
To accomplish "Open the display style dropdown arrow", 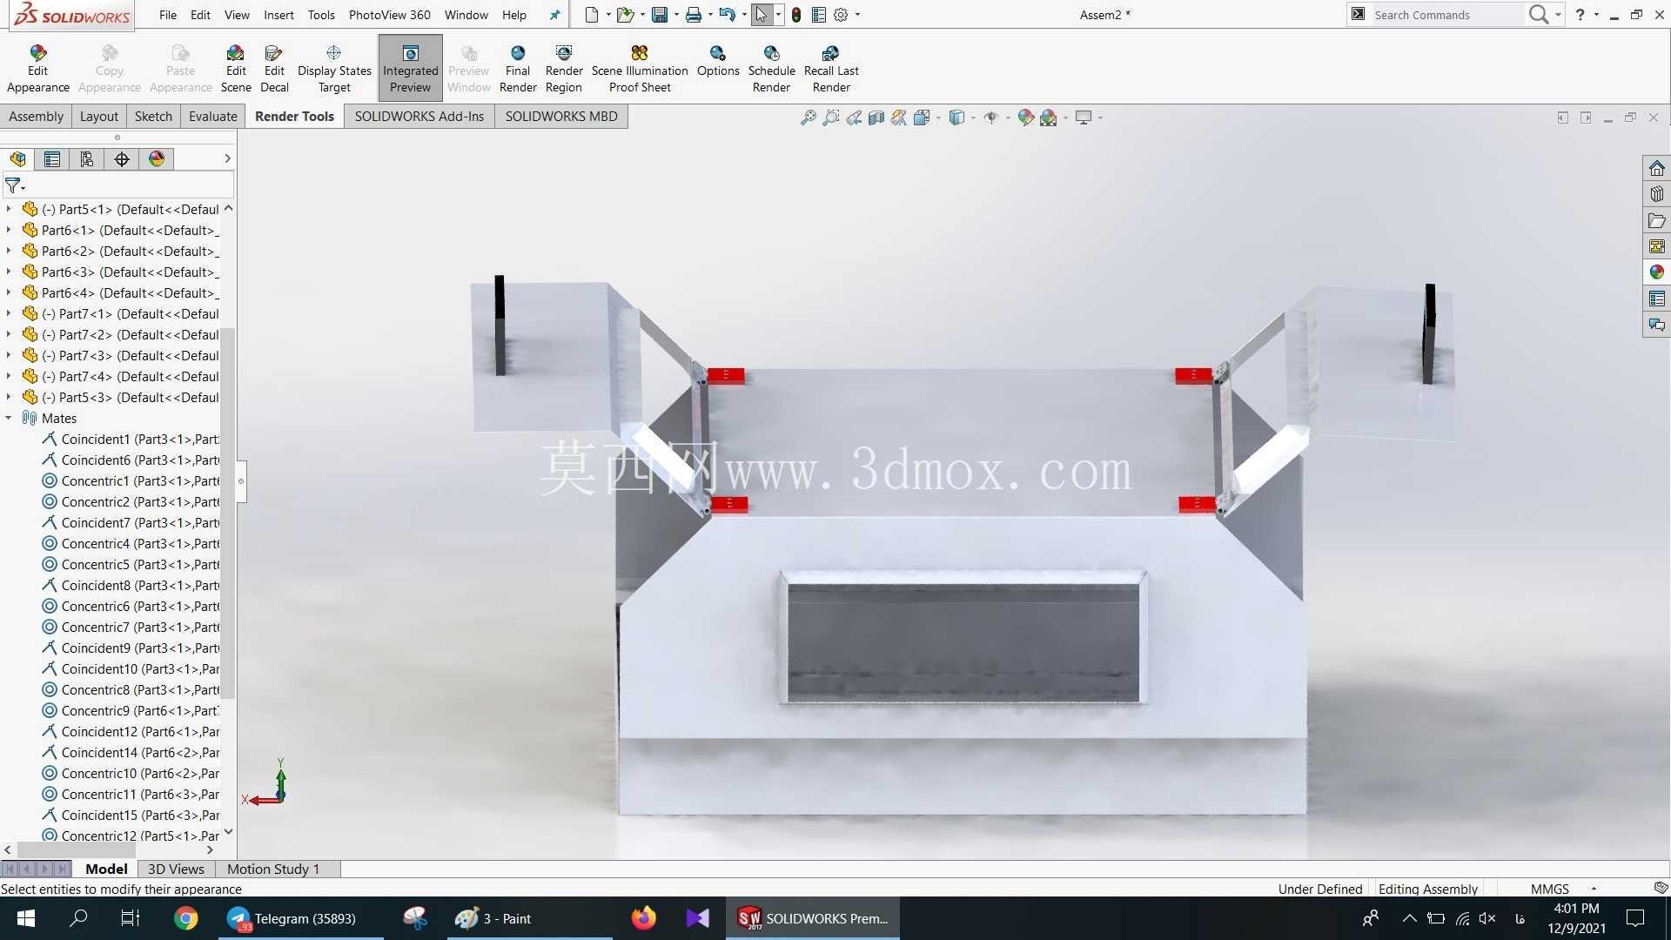I will click(x=973, y=117).
